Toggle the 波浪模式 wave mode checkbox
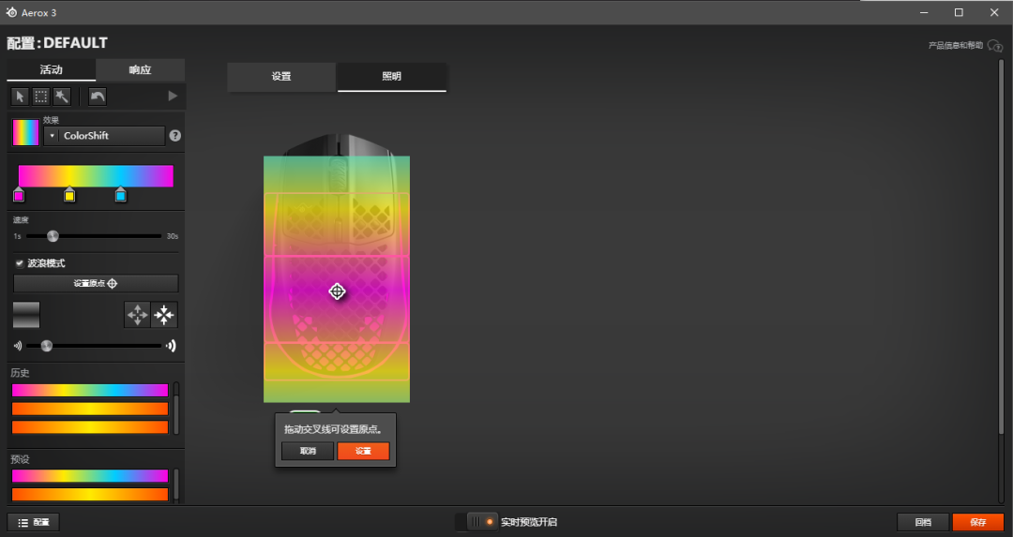The height and width of the screenshot is (537, 1013). pos(20,263)
